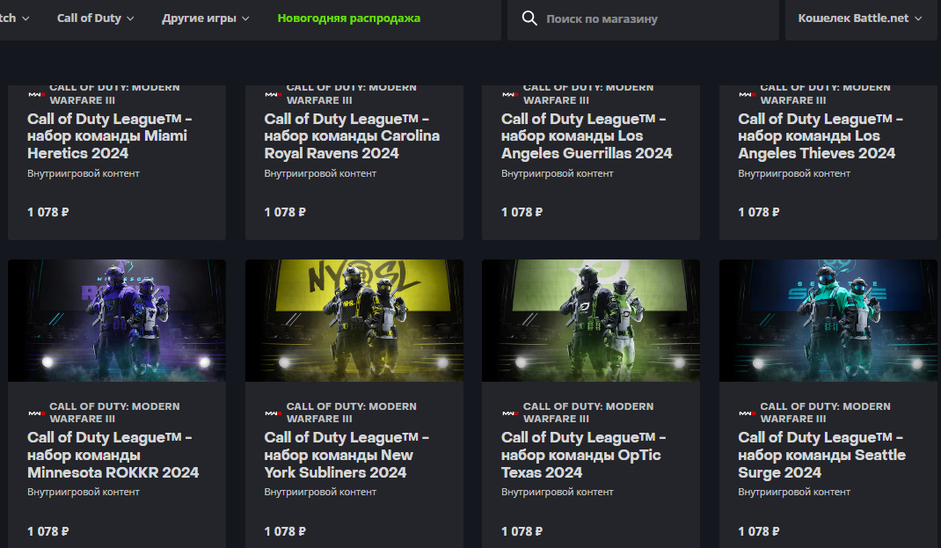The height and width of the screenshot is (548, 941).
Task: Click 1 078 ₽ price on Carolina Royal Ravens card
Action: pyautogui.click(x=285, y=212)
